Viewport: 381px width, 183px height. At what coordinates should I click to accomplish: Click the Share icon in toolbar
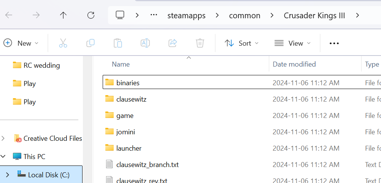(173, 43)
